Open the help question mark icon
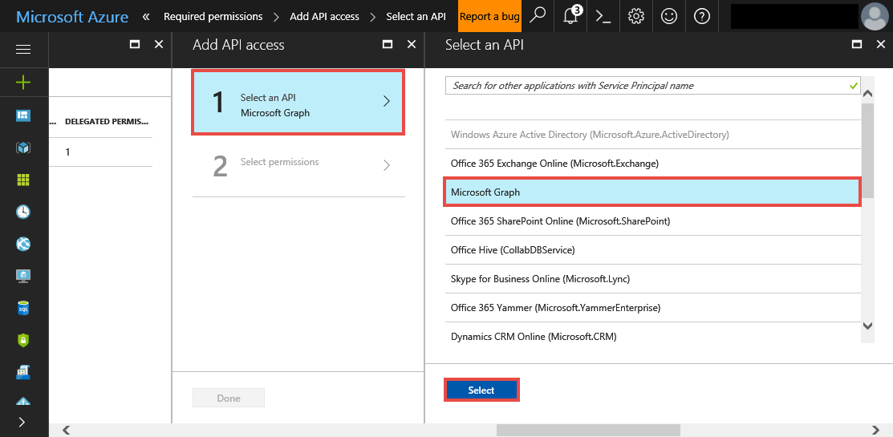This screenshot has width=893, height=437. point(701,16)
